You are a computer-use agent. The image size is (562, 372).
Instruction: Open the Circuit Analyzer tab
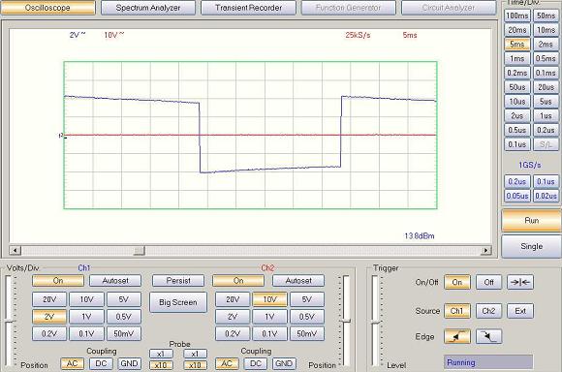coord(449,8)
